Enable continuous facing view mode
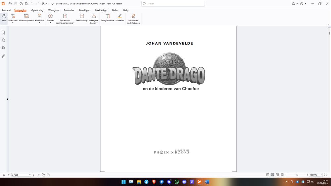331x186 pixels. point(282,175)
